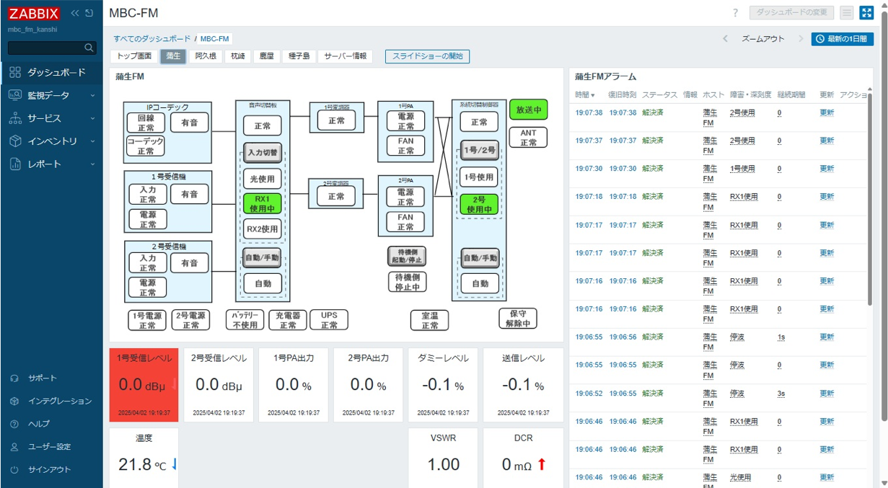
Task: Open the 1号使用 problem in the alarm list
Action: coord(742,169)
